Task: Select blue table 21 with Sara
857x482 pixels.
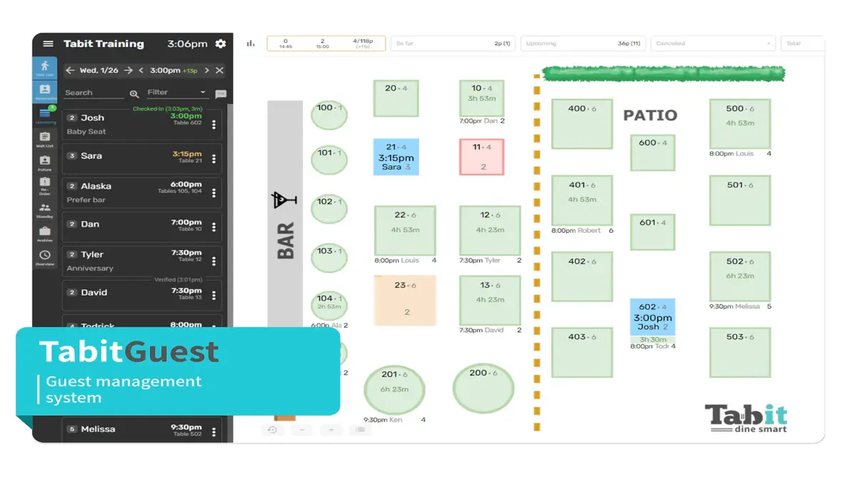Action: click(396, 157)
